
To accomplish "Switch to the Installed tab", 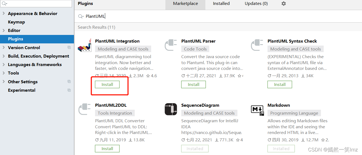I will pos(221,4).
